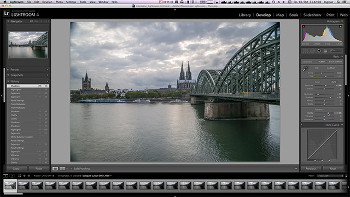Collapse the Basic panel
The width and height of the screenshot is (350, 197).
342,56
